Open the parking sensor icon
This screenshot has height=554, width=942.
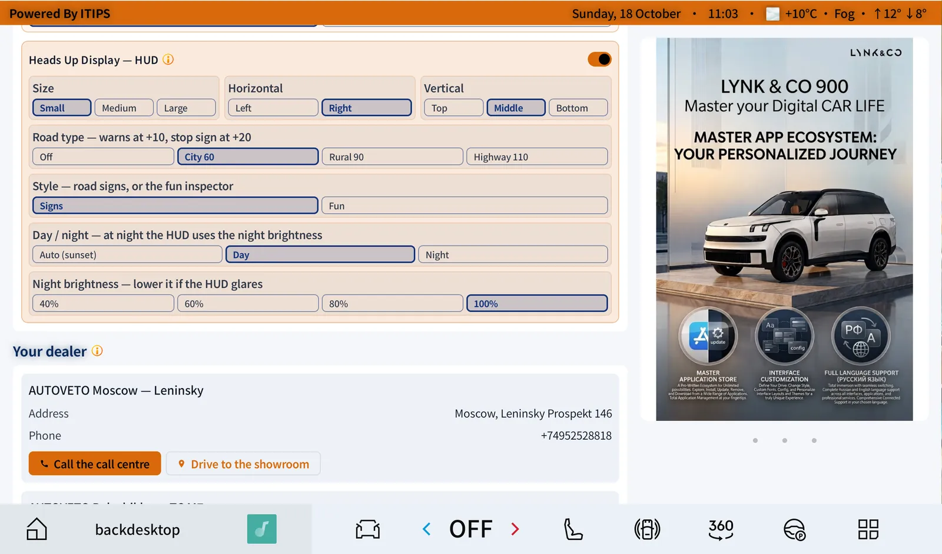[647, 529]
